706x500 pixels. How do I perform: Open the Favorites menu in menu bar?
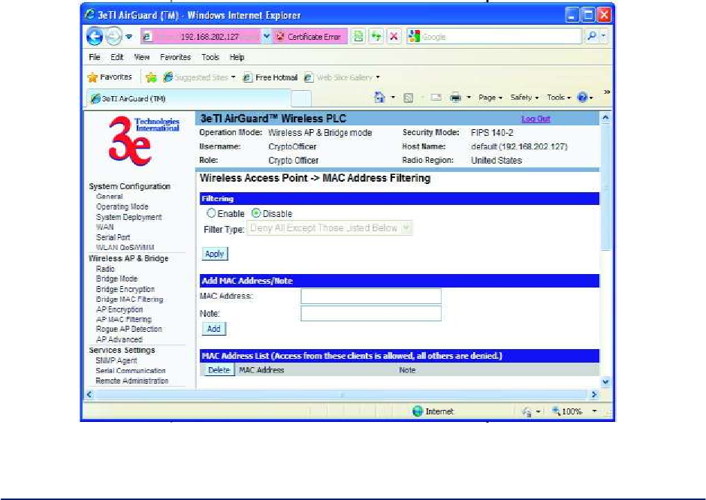[x=175, y=57]
